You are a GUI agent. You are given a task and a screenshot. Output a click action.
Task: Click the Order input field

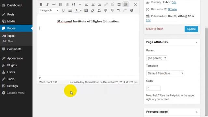153,88
